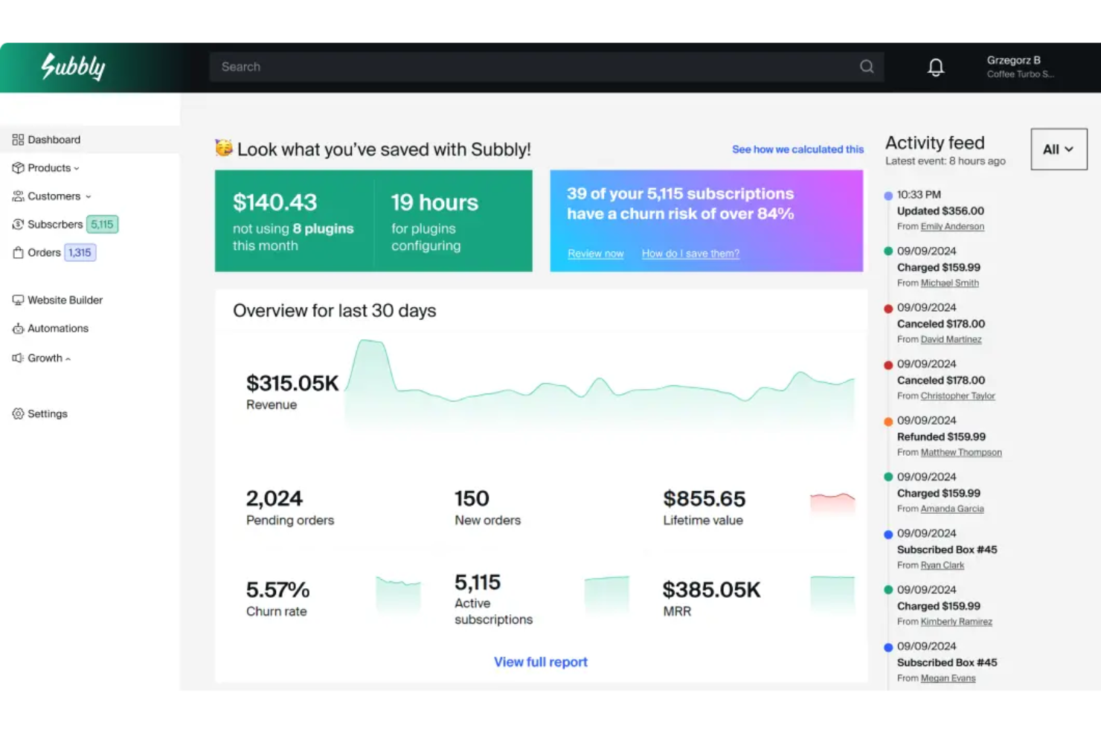Viewport: 1101px width, 734px height.
Task: Click View full report link
Action: click(x=541, y=661)
